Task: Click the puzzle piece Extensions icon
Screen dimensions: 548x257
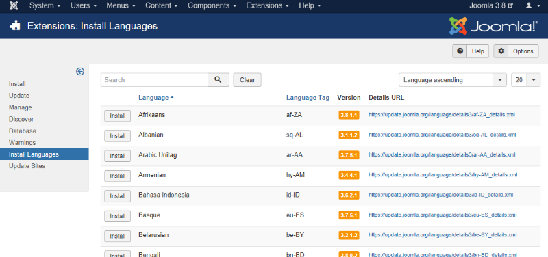Action: 15,26
